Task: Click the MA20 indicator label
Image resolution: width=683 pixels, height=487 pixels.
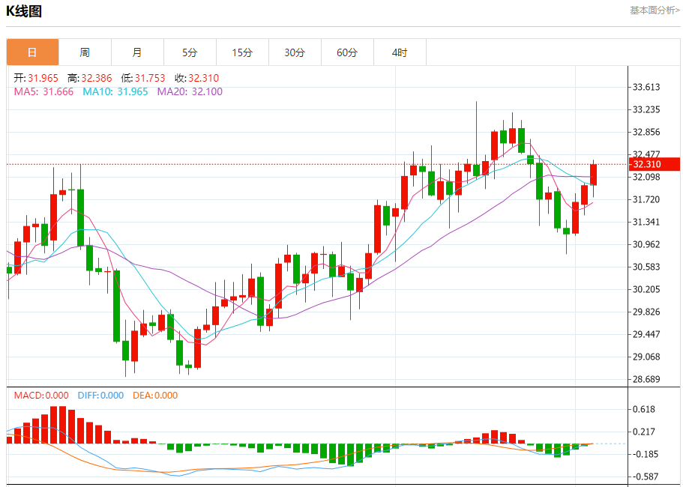Action: tap(190, 91)
